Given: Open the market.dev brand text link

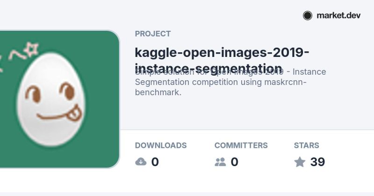Looking at the screenshot, I should click(x=338, y=16).
